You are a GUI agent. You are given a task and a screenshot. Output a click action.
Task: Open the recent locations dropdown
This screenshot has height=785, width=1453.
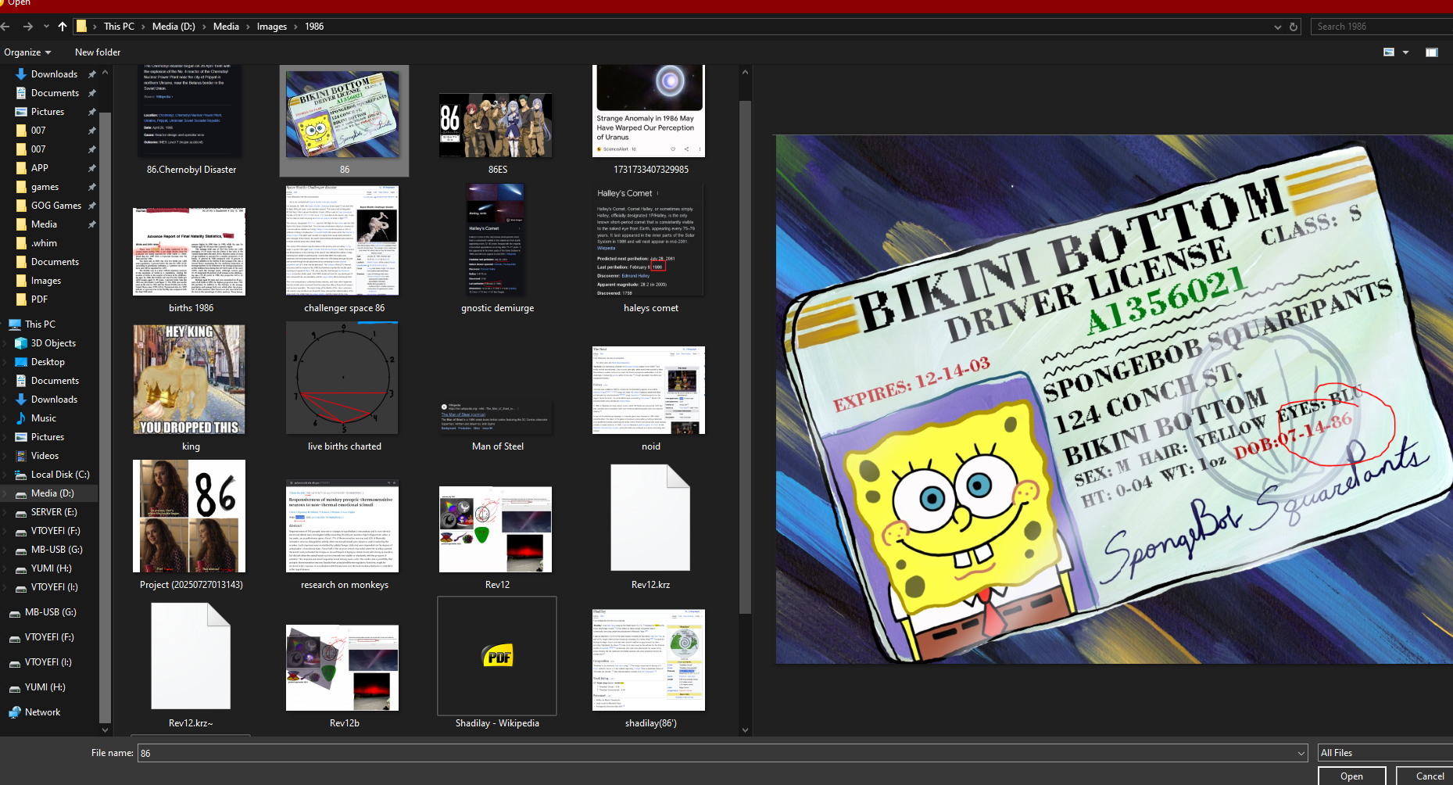pos(46,27)
